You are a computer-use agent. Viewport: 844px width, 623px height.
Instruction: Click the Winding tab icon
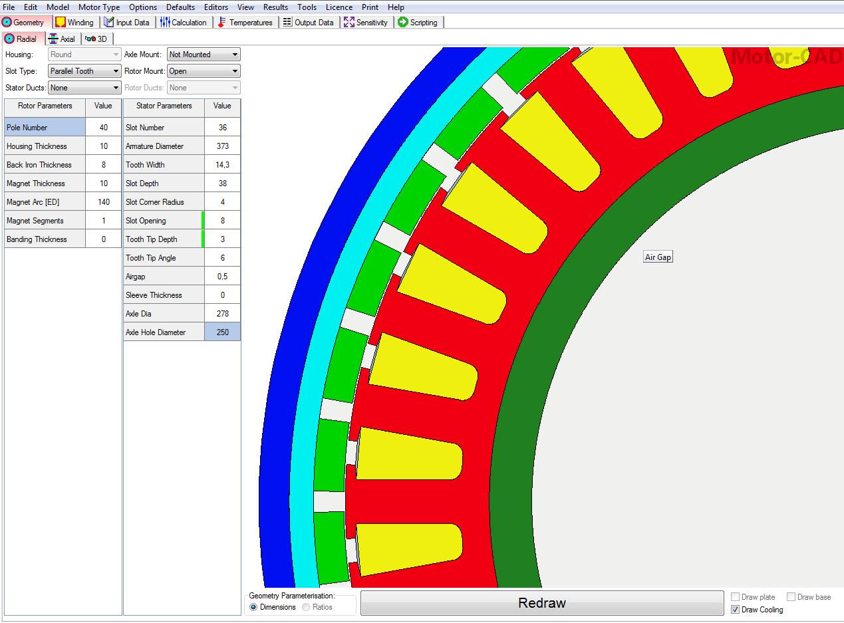point(61,23)
